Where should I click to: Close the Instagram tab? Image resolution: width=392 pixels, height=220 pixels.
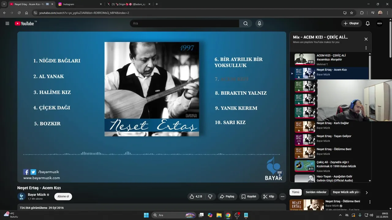coord(101,4)
